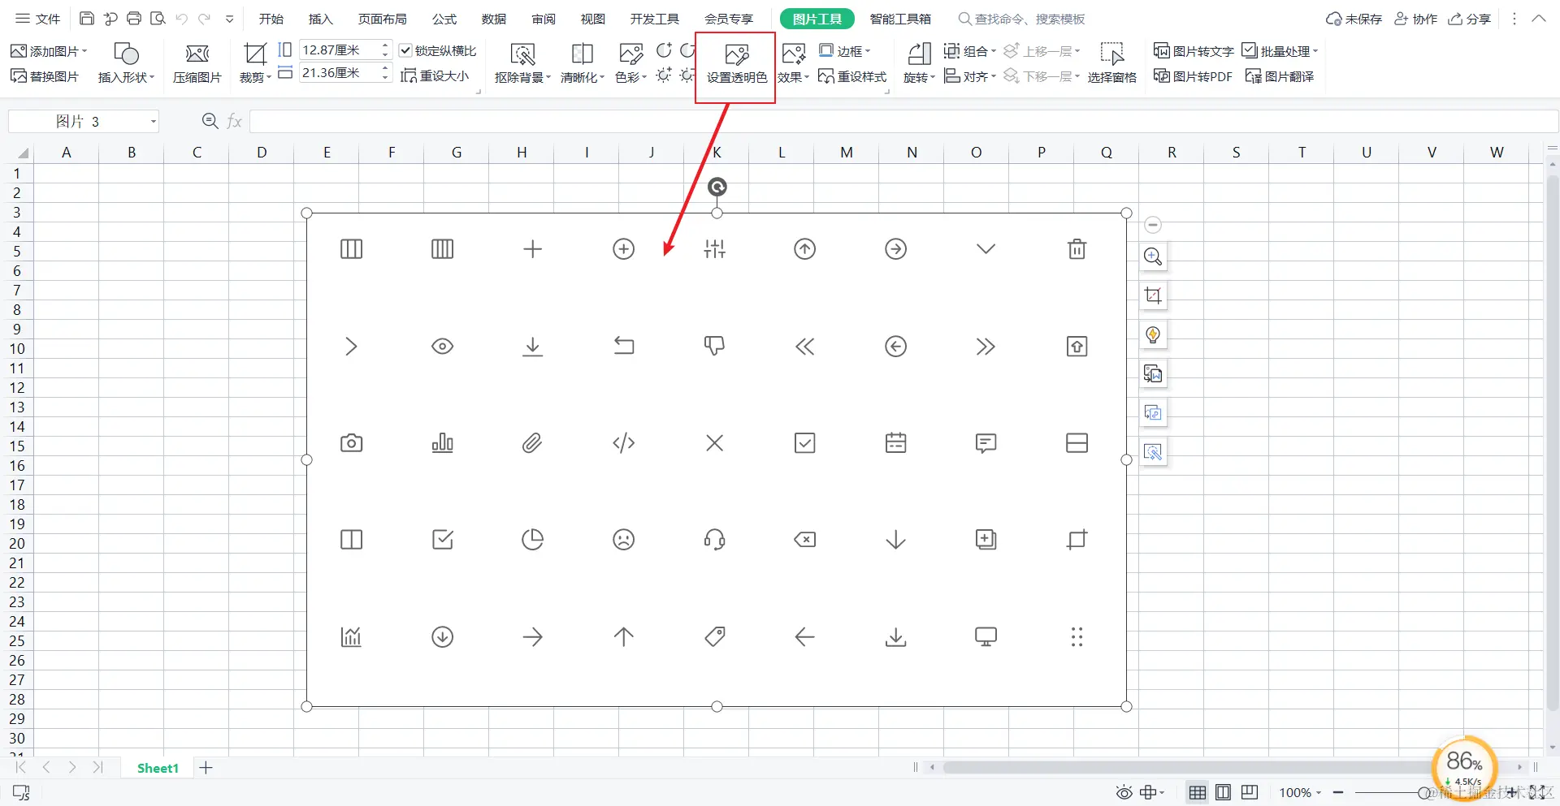Switch to Page Break Preview in the status bar
1560x806 pixels.
tap(1250, 792)
